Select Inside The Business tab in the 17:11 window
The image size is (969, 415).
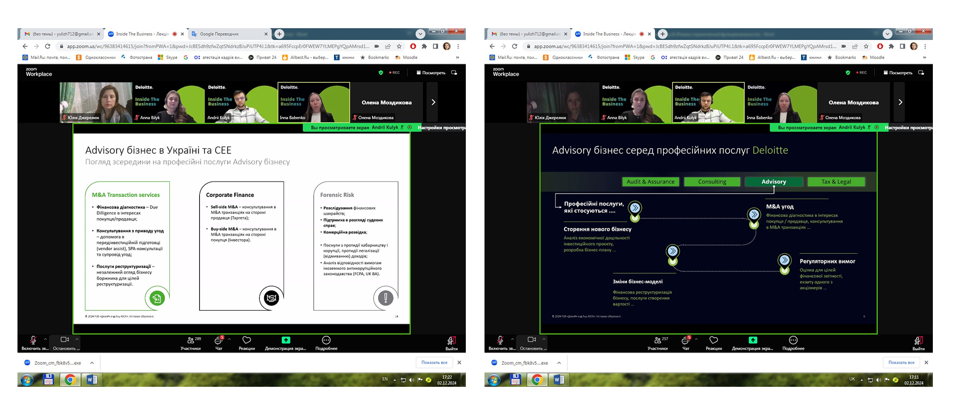[612, 34]
